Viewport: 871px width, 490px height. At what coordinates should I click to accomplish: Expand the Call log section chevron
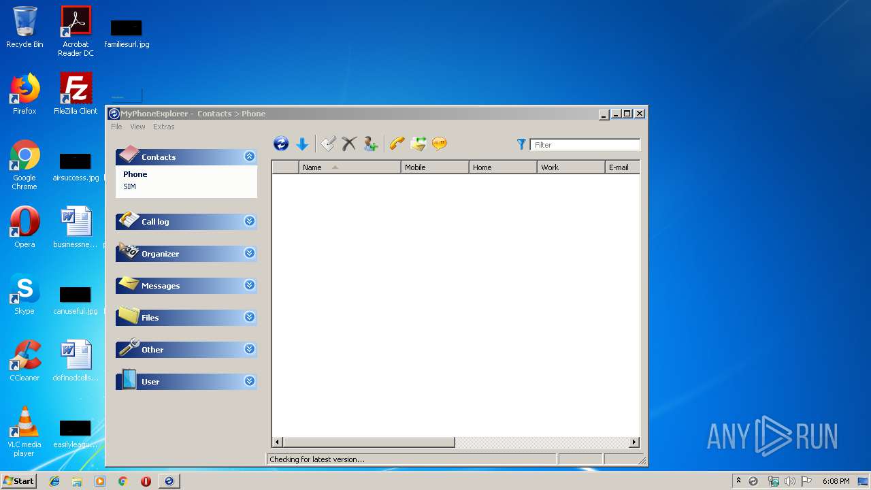pyautogui.click(x=249, y=221)
